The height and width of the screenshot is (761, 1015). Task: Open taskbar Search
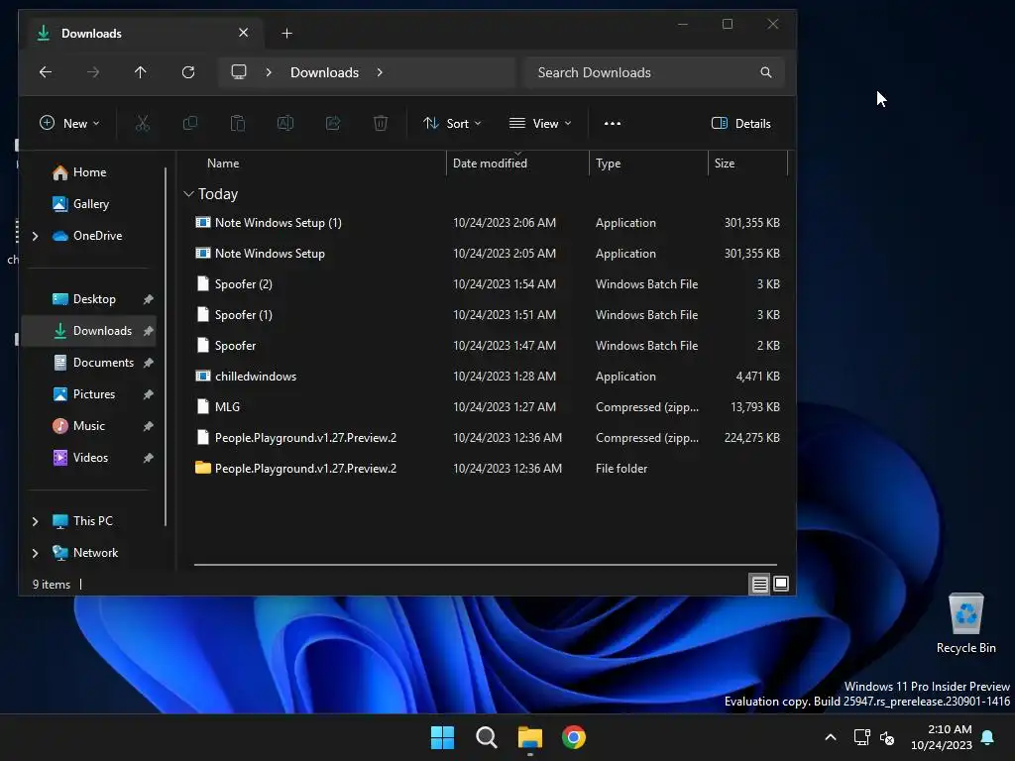point(486,737)
